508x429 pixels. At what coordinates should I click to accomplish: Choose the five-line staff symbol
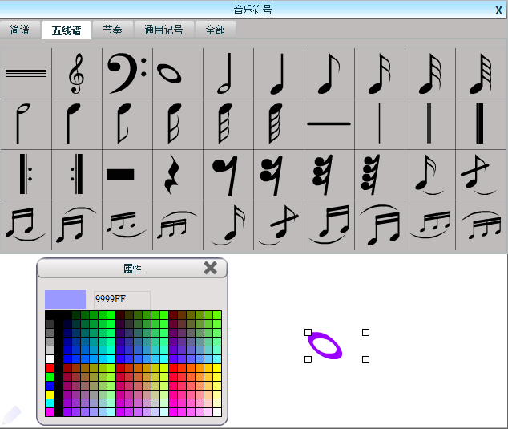pos(26,73)
